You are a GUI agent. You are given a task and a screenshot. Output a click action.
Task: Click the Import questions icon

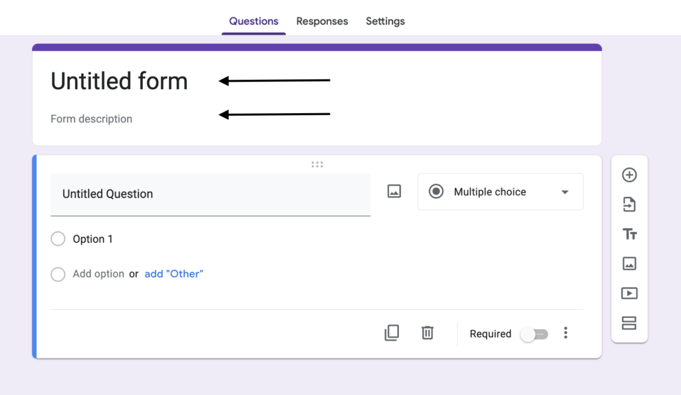point(629,204)
